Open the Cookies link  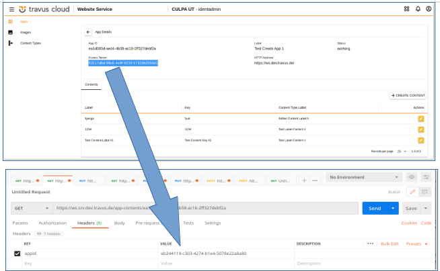pyautogui.click(x=409, y=223)
